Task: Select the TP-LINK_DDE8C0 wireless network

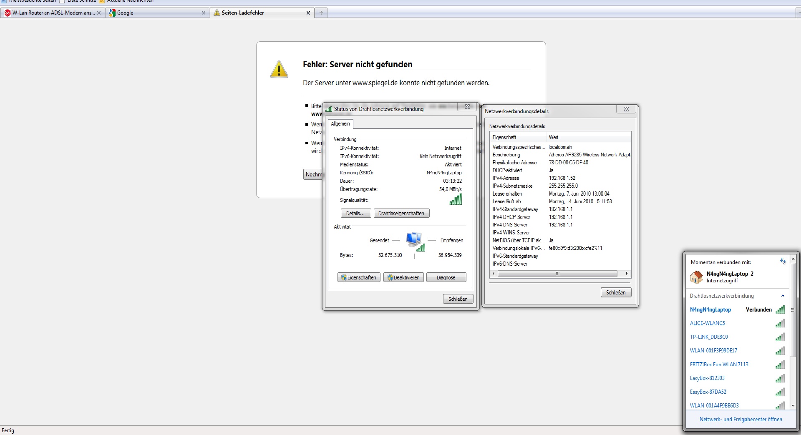Action: pos(709,337)
